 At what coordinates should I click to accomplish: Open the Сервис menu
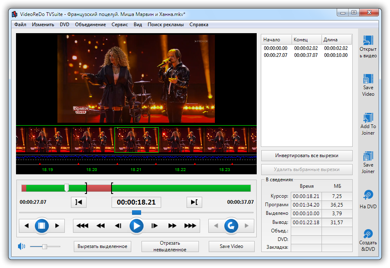120,25
